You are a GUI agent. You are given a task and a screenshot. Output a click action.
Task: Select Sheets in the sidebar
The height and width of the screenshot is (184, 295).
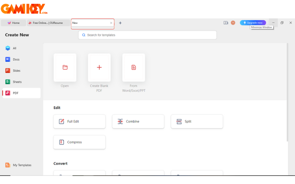click(x=17, y=82)
